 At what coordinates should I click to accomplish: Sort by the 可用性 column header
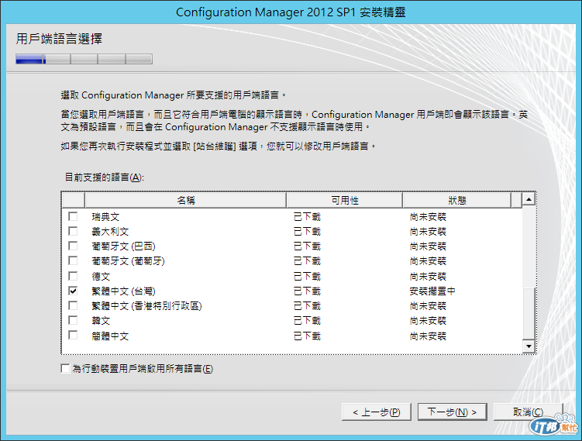point(344,201)
